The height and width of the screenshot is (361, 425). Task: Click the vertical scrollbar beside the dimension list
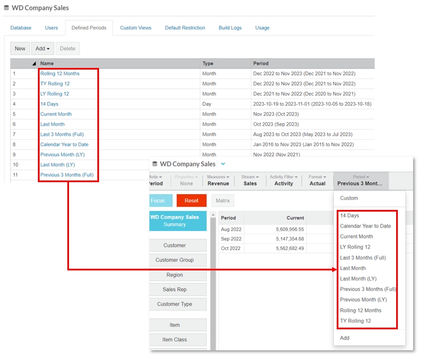point(213,283)
